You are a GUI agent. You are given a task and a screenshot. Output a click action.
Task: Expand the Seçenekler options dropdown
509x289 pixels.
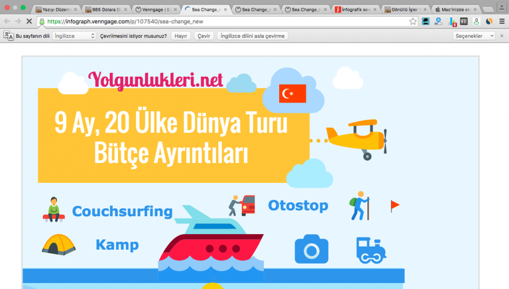point(474,36)
